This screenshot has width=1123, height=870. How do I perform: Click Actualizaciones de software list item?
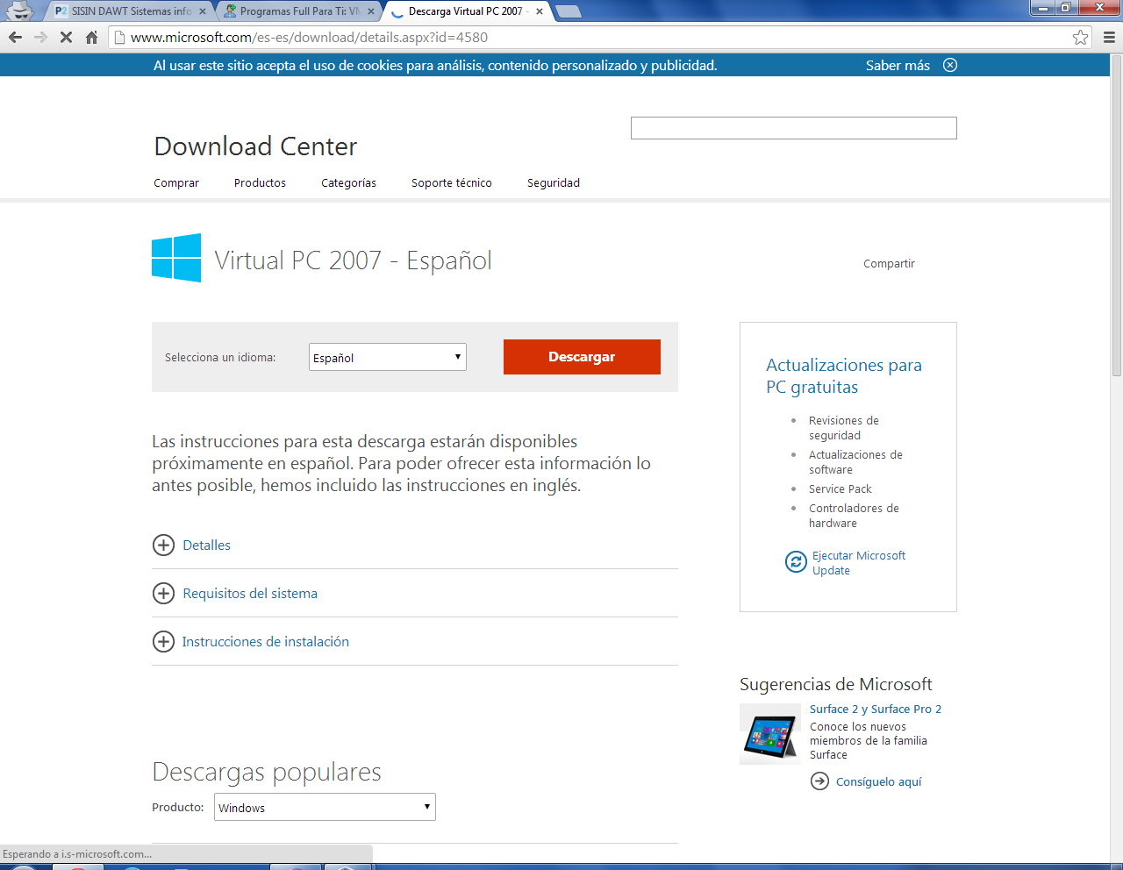click(855, 462)
